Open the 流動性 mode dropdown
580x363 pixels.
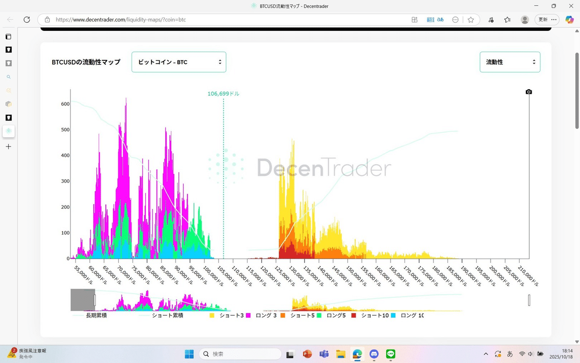coord(510,62)
